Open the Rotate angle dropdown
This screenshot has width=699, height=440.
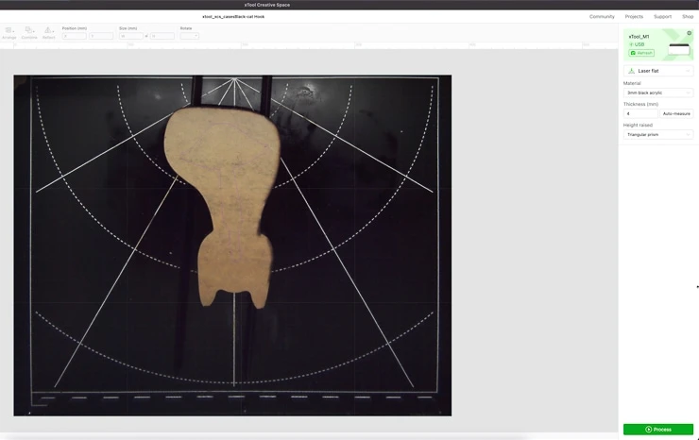tap(189, 36)
